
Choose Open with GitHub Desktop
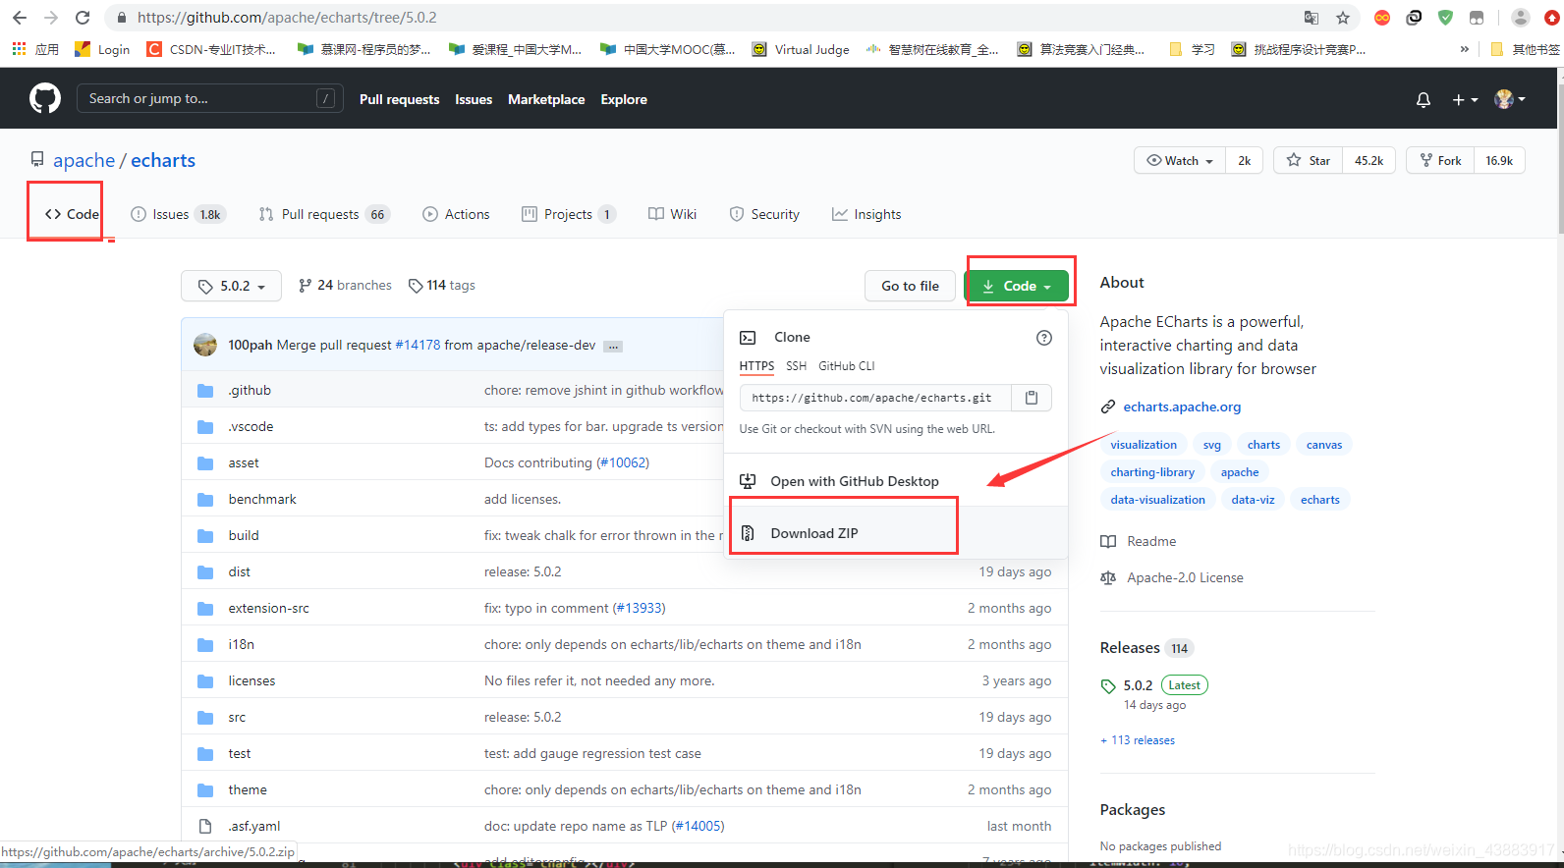[x=854, y=481]
